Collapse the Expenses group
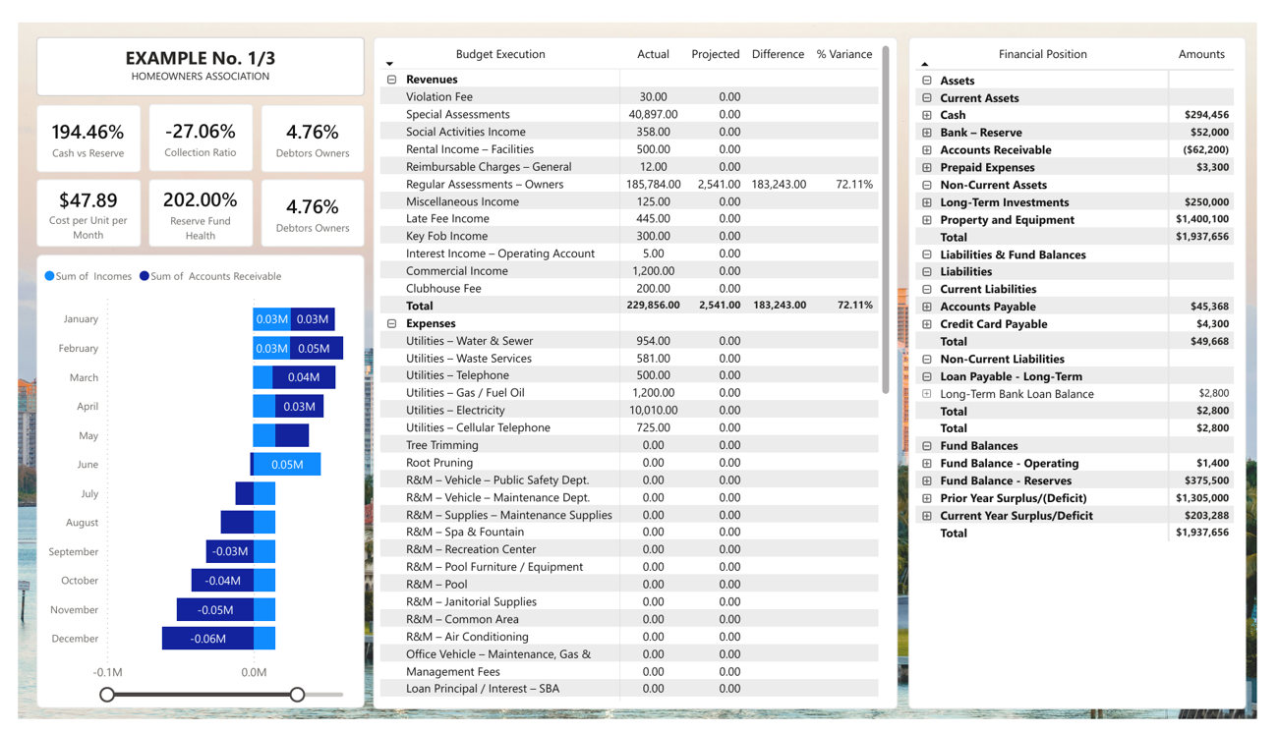The width and height of the screenshot is (1278, 733). point(392,323)
